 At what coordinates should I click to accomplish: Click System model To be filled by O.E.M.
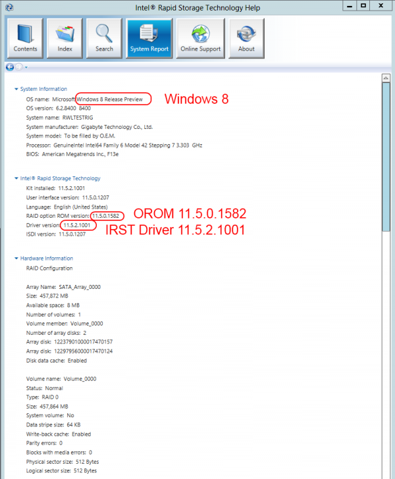click(70, 136)
